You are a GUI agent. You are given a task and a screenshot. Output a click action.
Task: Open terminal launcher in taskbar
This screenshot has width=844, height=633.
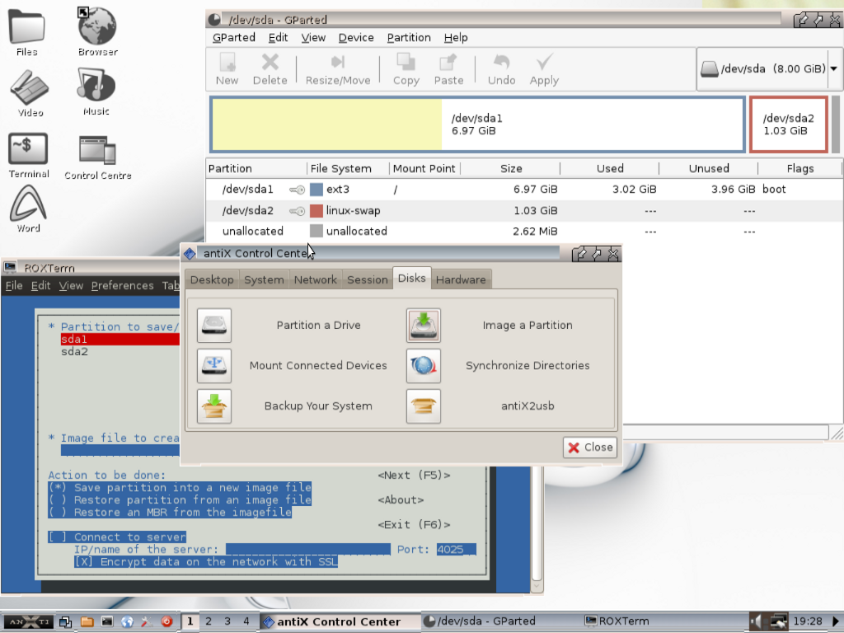point(107,621)
